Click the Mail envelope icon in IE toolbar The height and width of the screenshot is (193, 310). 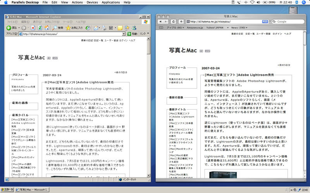(96, 28)
